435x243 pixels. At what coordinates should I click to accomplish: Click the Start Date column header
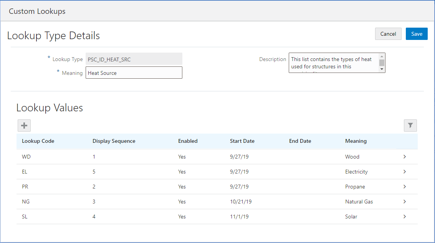(242, 141)
